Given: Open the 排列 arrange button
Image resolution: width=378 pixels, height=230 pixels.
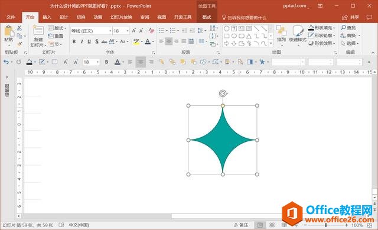Looking at the screenshot, I should pos(281,36).
